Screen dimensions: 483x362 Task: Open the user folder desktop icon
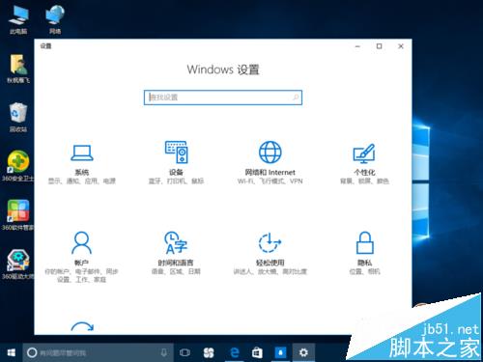[18, 69]
